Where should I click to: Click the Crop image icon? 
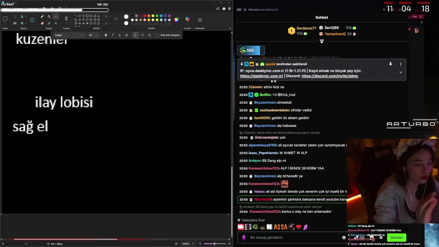(15, 16)
